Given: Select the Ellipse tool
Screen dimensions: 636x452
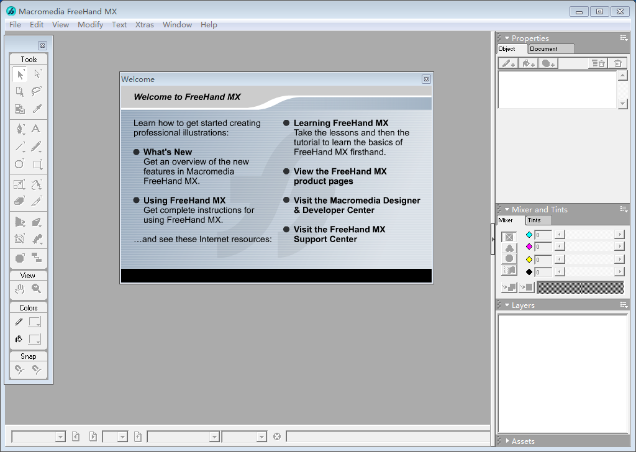Looking at the screenshot, I should coord(20,165).
